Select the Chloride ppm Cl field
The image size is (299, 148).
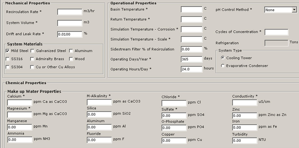point(174,103)
